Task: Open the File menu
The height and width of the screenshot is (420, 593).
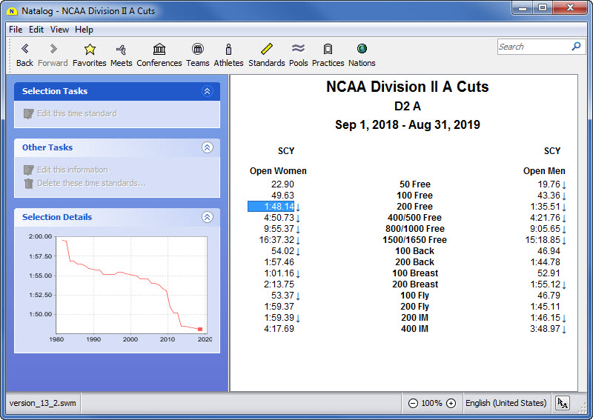Action: (16, 30)
